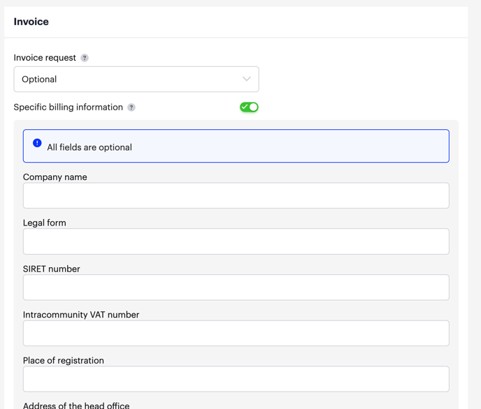Focus the Company name input field
Image resolution: width=481 pixels, height=409 pixels.
tap(236, 196)
